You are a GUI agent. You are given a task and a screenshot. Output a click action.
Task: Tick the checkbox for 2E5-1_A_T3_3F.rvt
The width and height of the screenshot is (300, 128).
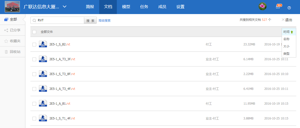click(34, 59)
